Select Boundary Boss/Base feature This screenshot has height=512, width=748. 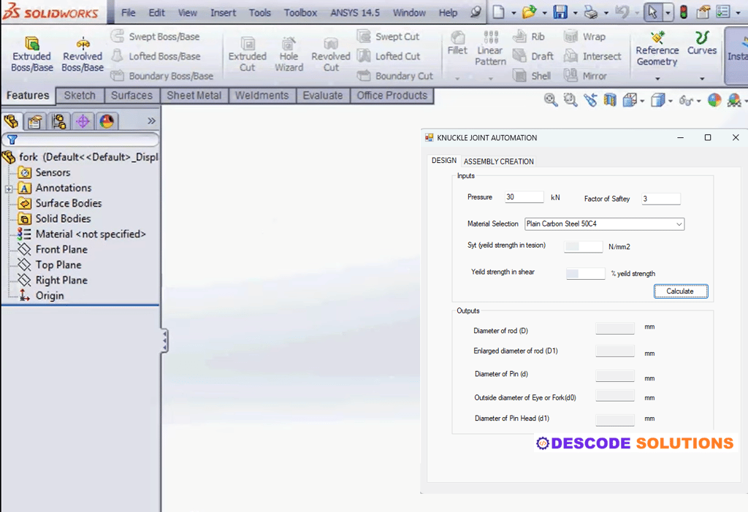coord(161,75)
